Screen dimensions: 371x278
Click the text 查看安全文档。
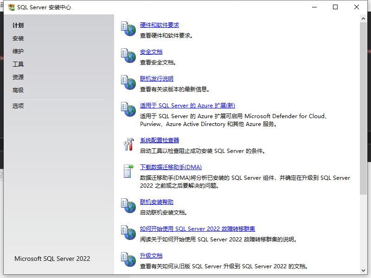coord(159,63)
